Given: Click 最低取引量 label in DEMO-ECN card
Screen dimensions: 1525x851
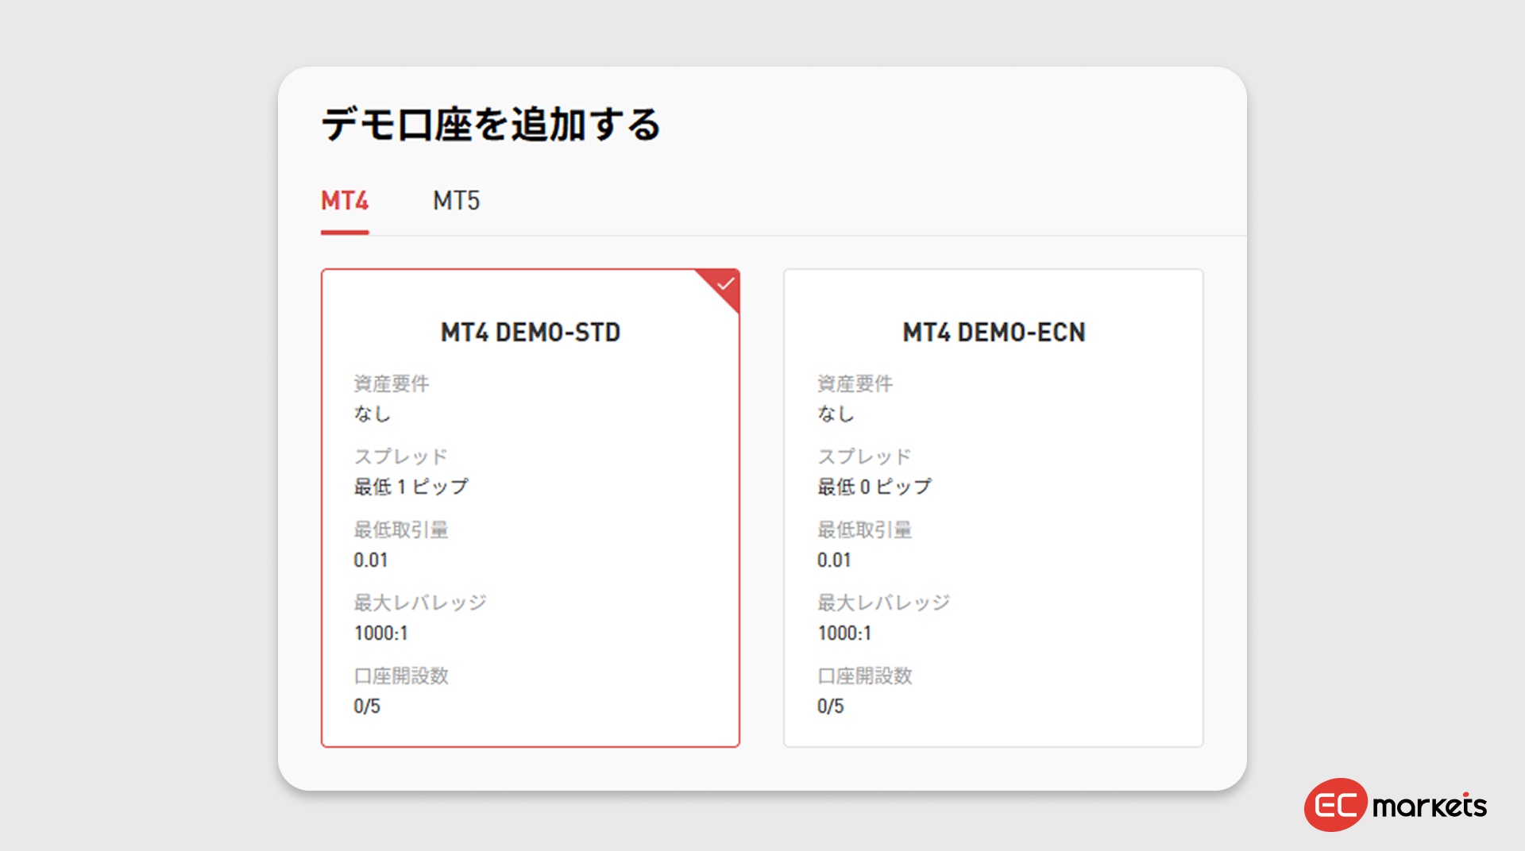Looking at the screenshot, I should point(865,530).
